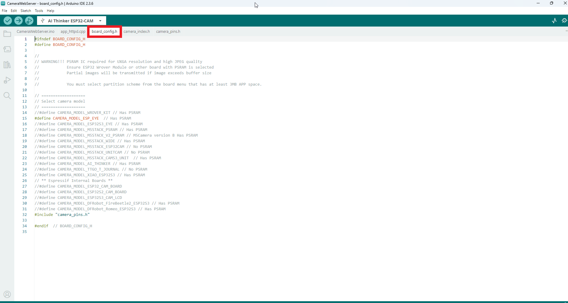568x303 pixels.
Task: Switch to the camera_index.h tab
Action: [x=137, y=32]
